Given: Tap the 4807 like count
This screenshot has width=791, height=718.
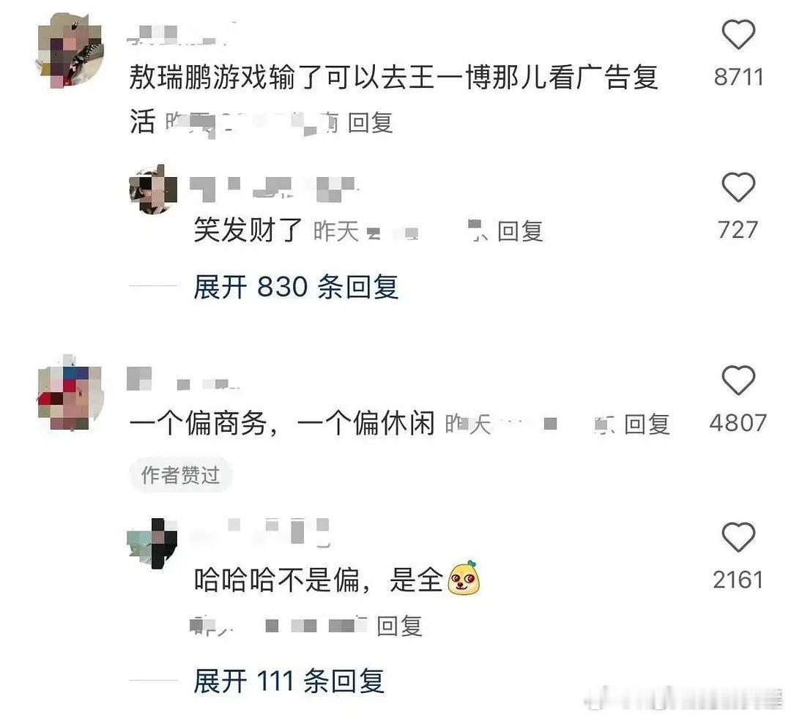Looking at the screenshot, I should pos(738,422).
